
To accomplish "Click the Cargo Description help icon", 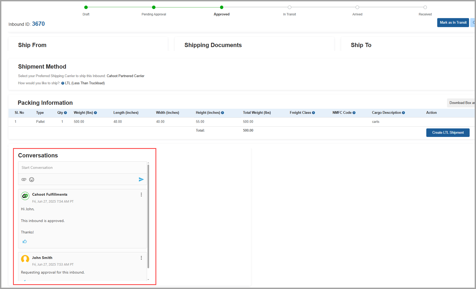I will pos(403,113).
